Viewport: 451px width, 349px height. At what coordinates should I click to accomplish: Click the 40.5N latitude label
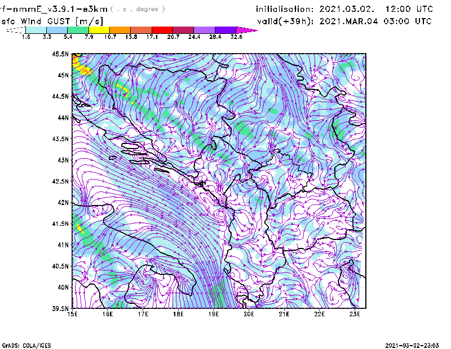[x=60, y=267]
